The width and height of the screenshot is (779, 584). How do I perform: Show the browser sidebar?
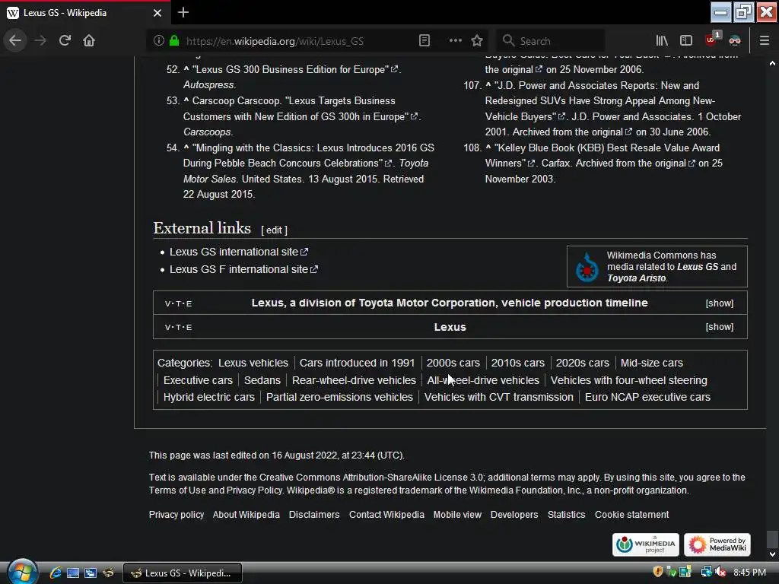pyautogui.click(x=686, y=40)
